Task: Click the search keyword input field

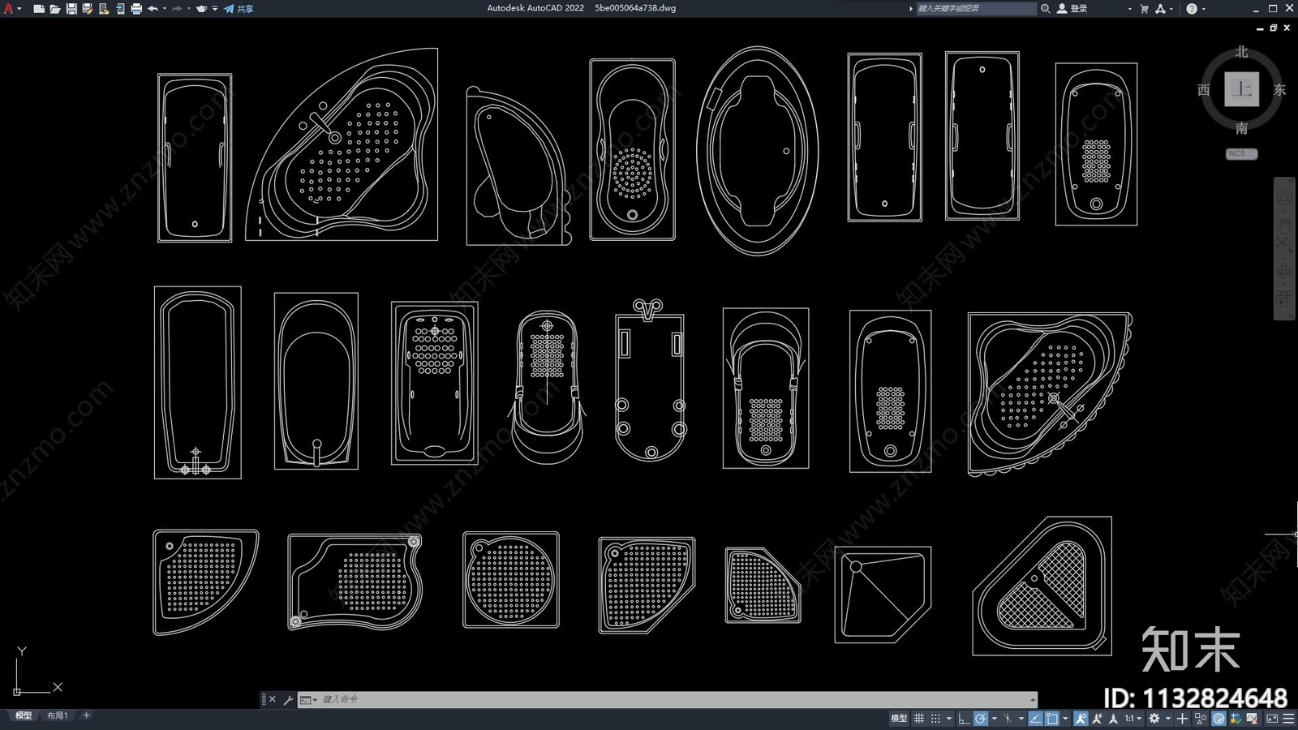Action: [976, 8]
